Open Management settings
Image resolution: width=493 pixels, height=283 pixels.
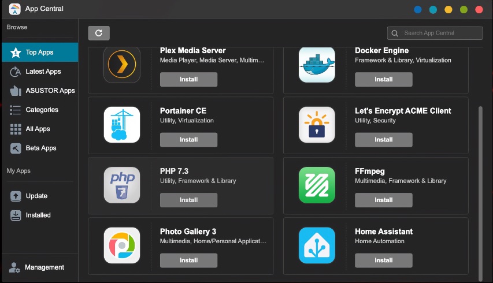coord(40,267)
